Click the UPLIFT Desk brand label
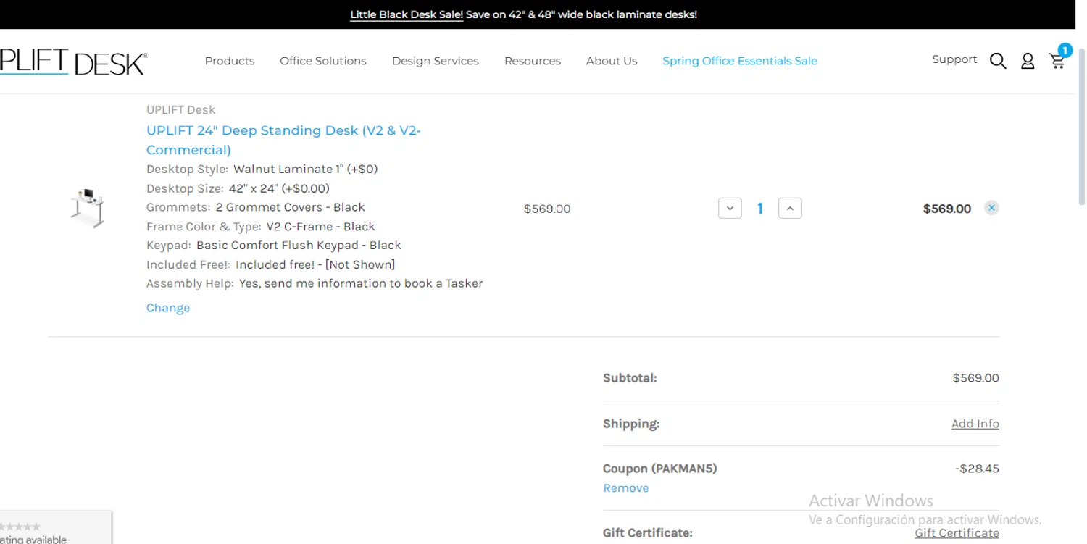This screenshot has width=1087, height=544. (180, 110)
